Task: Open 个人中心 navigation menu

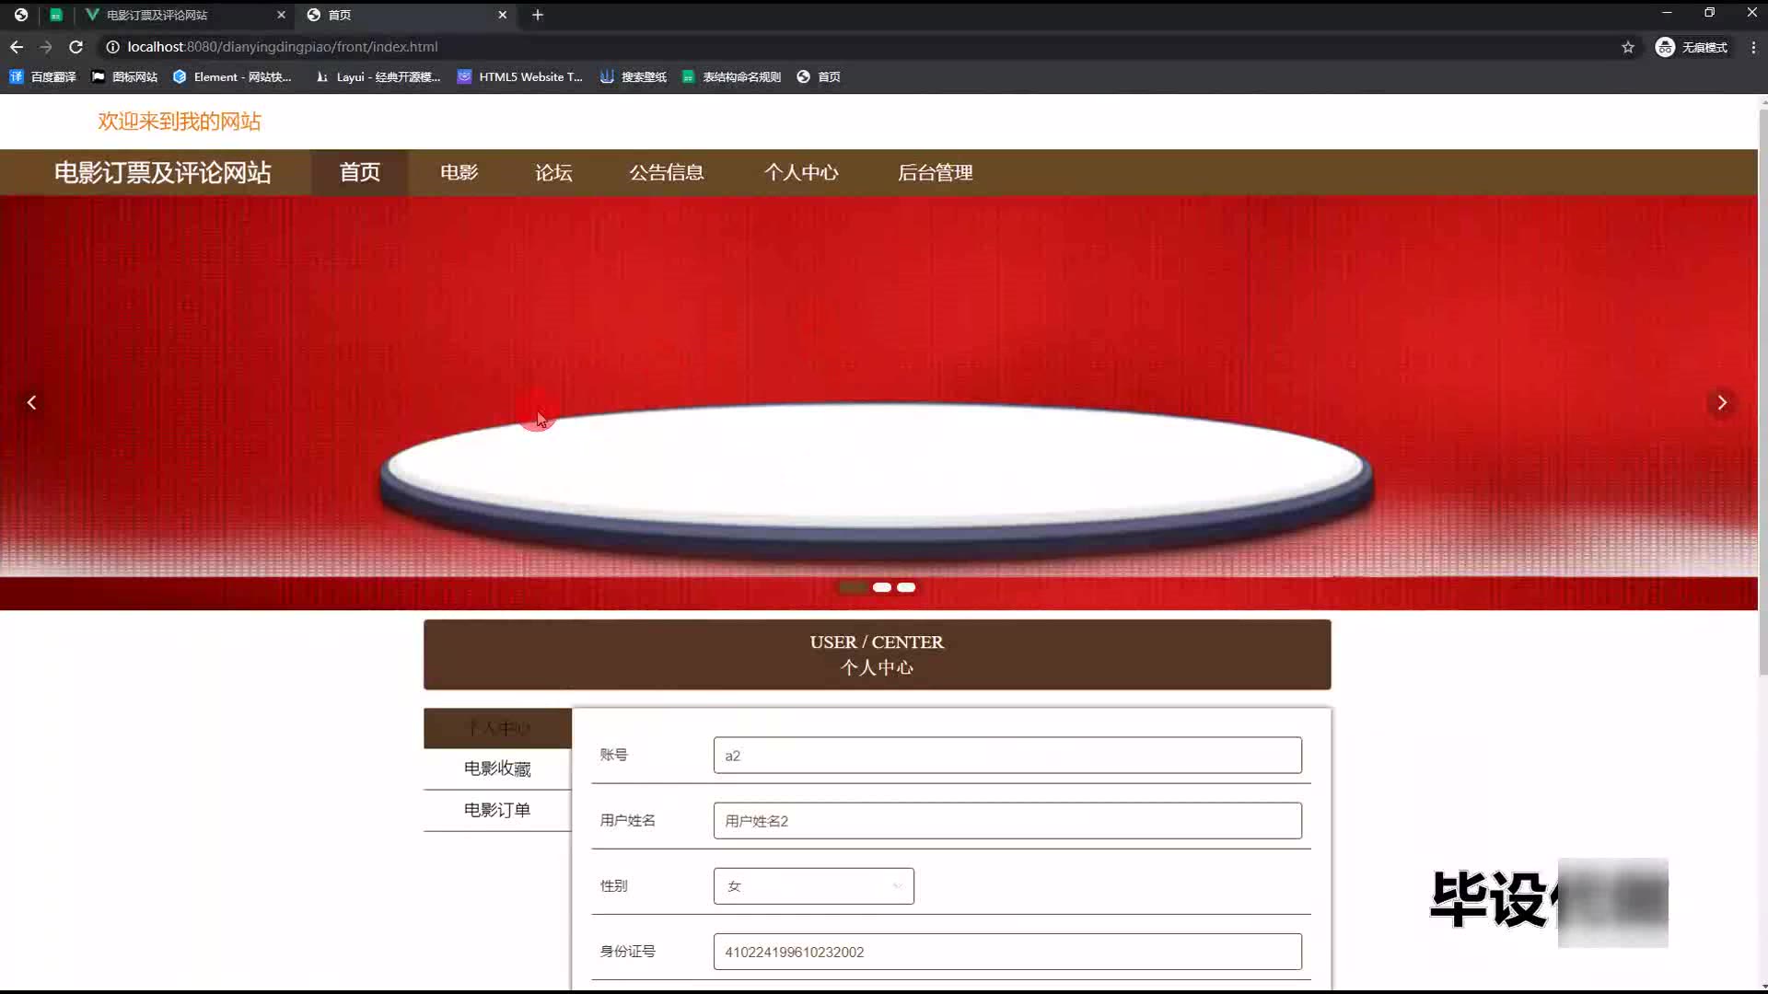Action: pos(800,172)
